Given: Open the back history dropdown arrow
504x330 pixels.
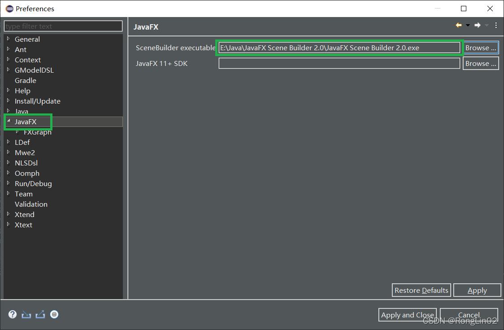Looking at the screenshot, I should click(468, 26).
